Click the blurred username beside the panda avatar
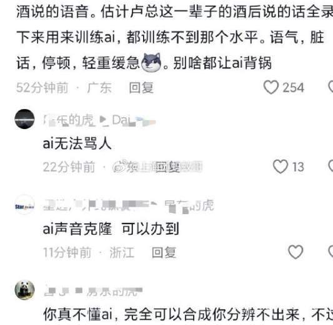 pyautogui.click(x=93, y=291)
